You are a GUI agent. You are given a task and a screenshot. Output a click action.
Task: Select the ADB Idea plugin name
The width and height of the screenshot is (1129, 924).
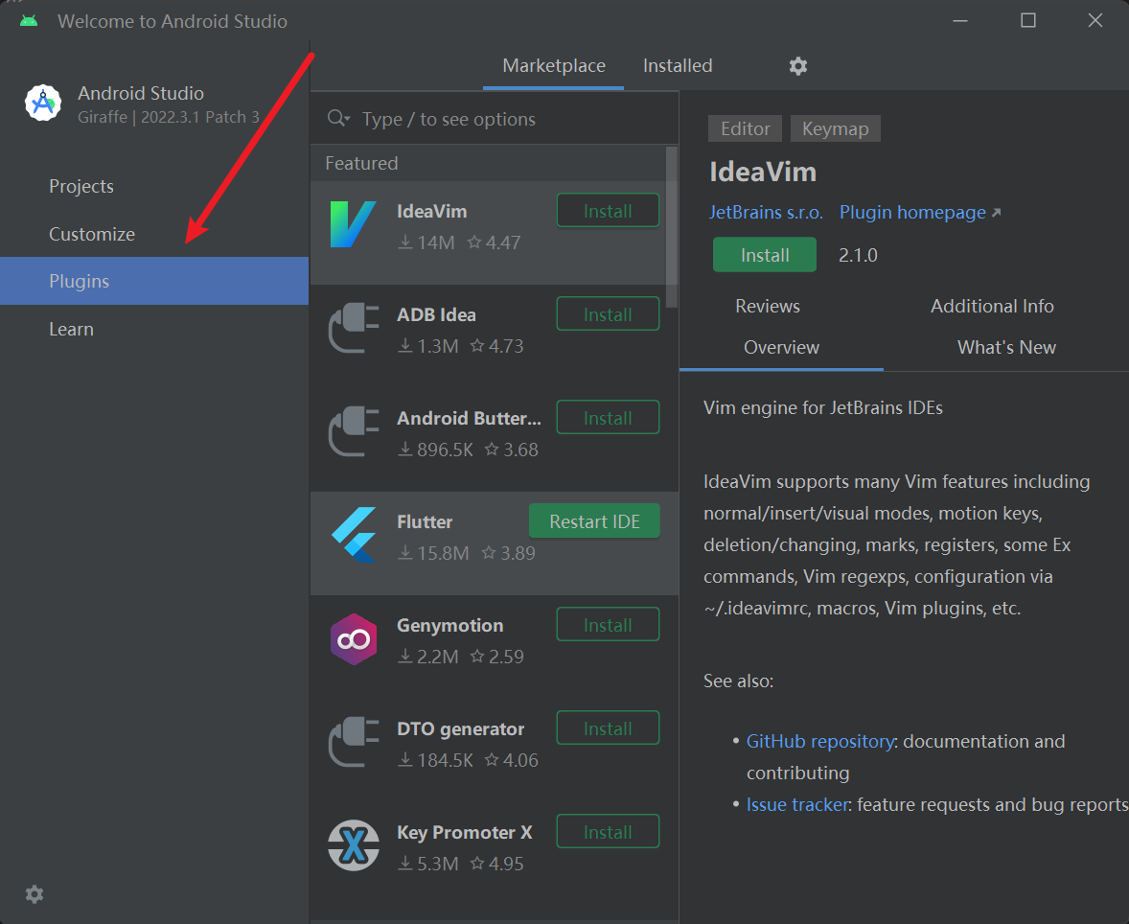[436, 314]
